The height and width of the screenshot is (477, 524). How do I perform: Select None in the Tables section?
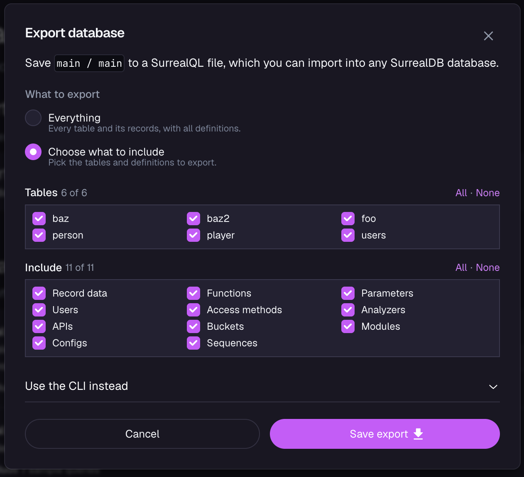(487, 193)
